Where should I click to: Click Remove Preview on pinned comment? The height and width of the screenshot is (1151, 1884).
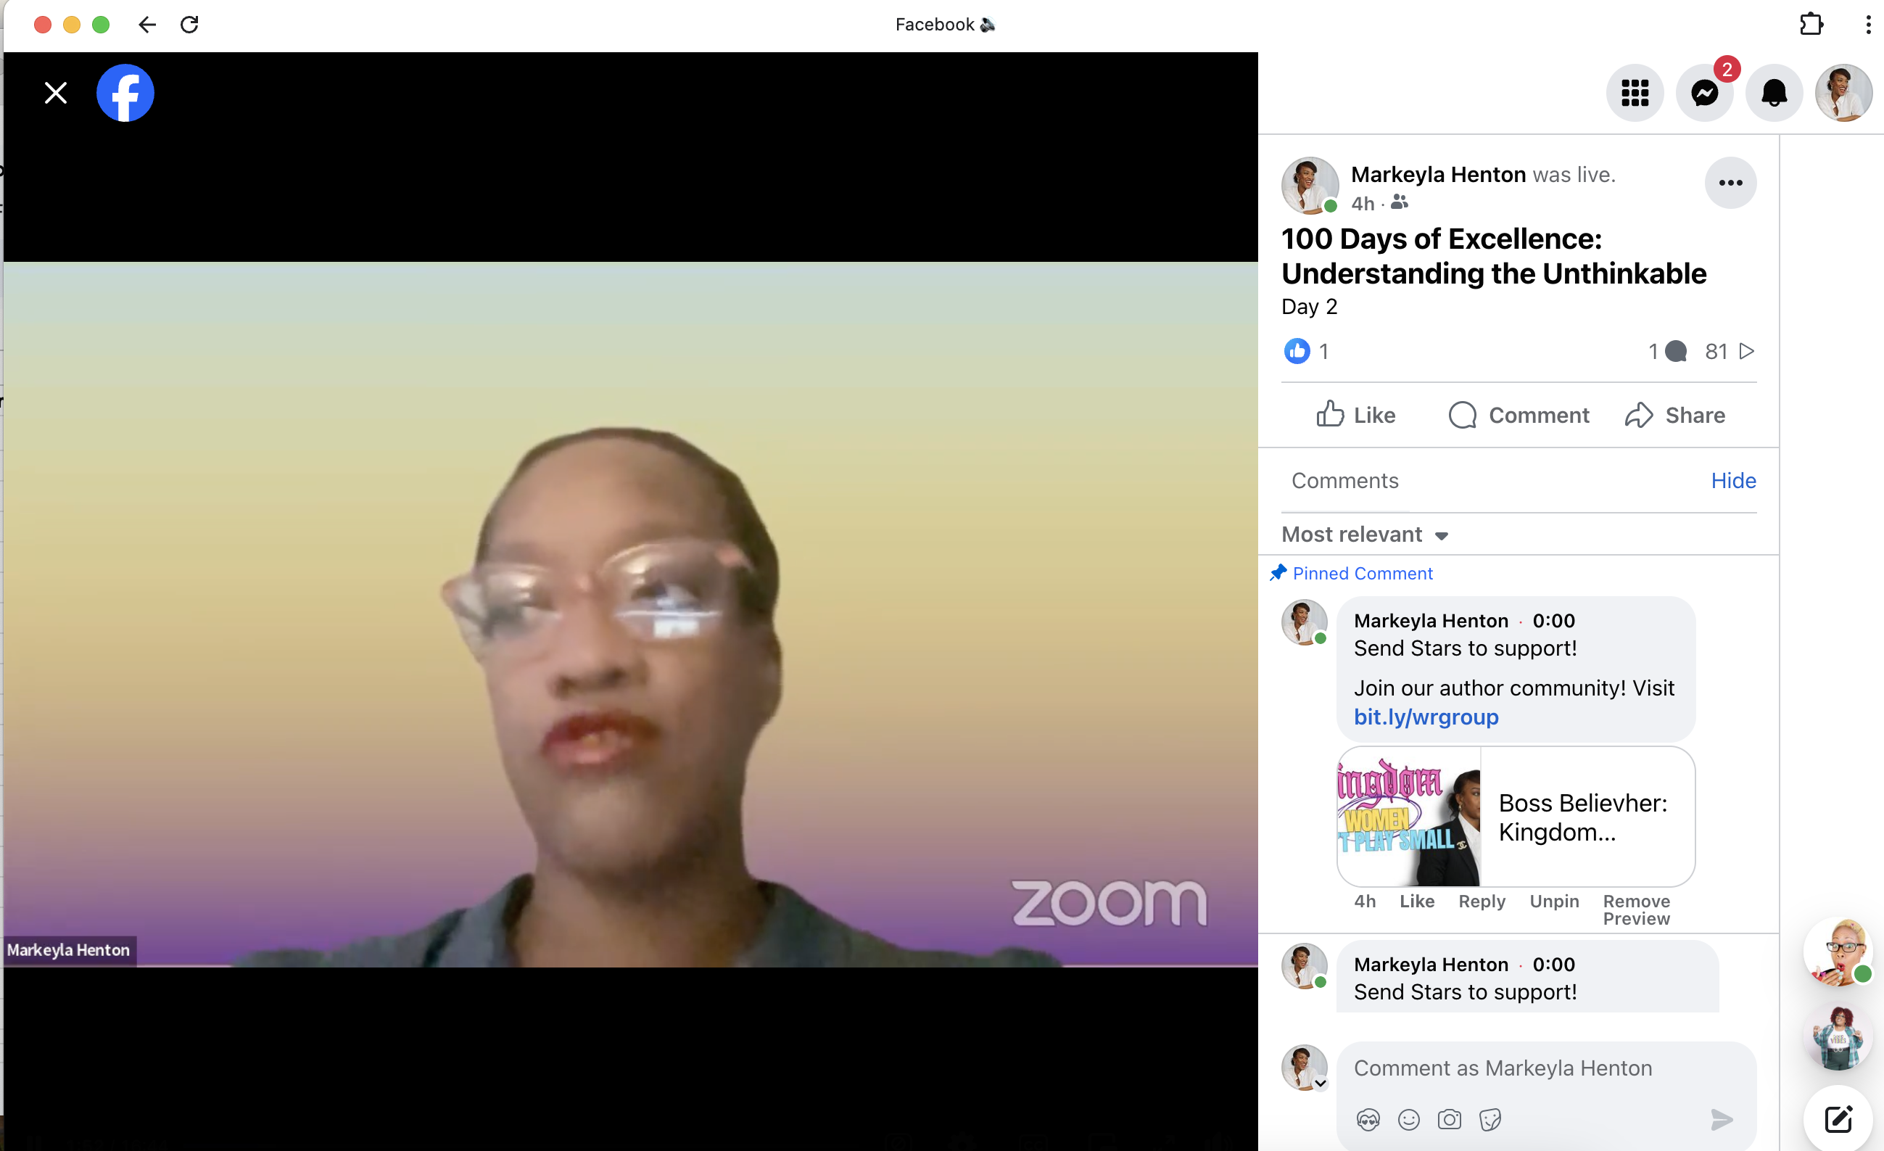coord(1636,910)
